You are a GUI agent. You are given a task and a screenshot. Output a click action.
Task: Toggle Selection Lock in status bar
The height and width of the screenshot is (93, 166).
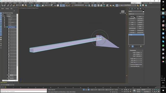tap(86, 90)
